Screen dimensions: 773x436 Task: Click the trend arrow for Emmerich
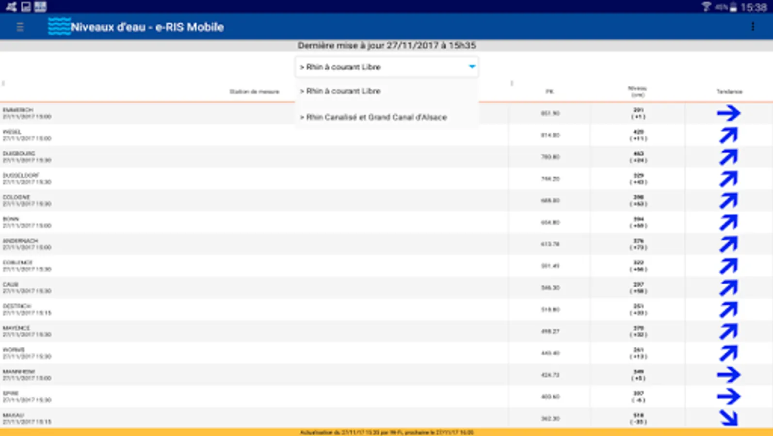coord(728,113)
